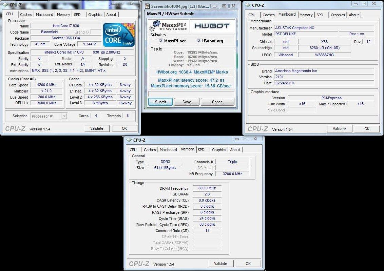The width and height of the screenshot is (384, 271).
Task: Click the CPU-Z title icon in Mainboard window
Action: [x=248, y=5]
